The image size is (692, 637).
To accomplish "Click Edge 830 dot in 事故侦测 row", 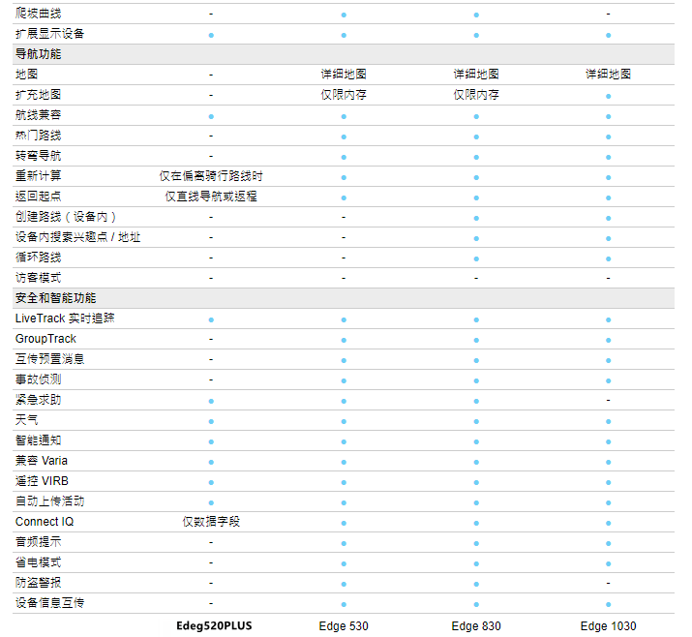I will [x=476, y=380].
